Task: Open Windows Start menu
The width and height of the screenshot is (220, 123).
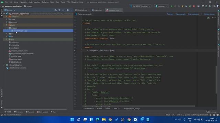Action: click(72, 120)
